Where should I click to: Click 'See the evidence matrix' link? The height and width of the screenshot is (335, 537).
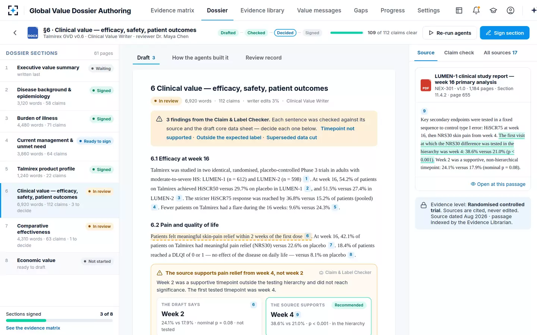[33, 328]
